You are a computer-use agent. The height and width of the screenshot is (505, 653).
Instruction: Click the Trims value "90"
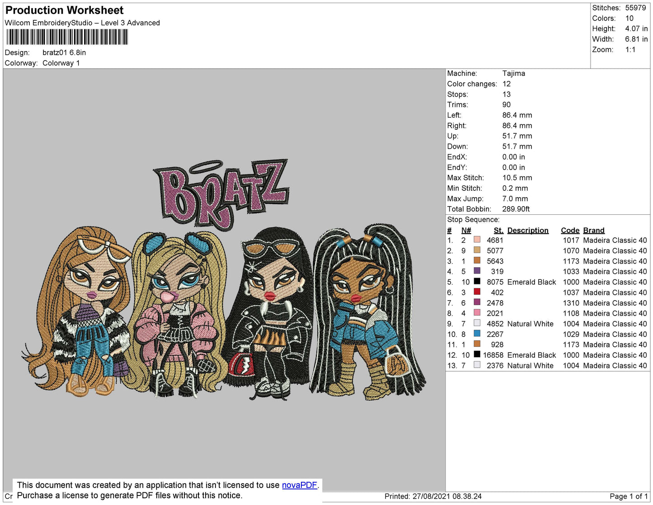(507, 104)
